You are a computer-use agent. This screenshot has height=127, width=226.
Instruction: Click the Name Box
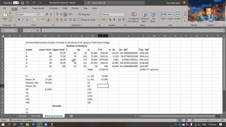tap(9, 30)
